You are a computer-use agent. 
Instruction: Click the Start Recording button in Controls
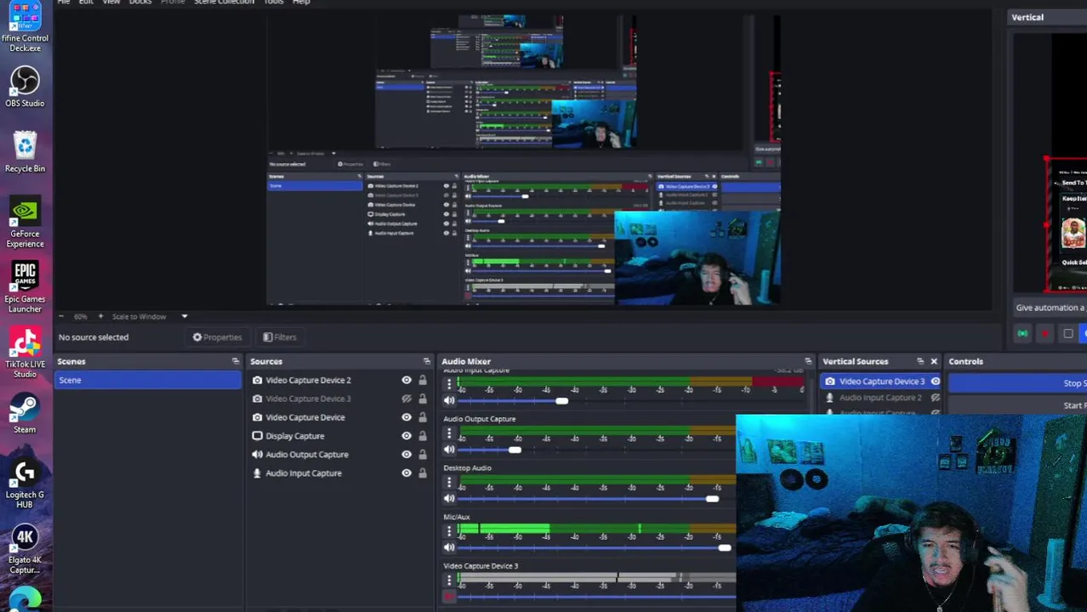point(1017,405)
